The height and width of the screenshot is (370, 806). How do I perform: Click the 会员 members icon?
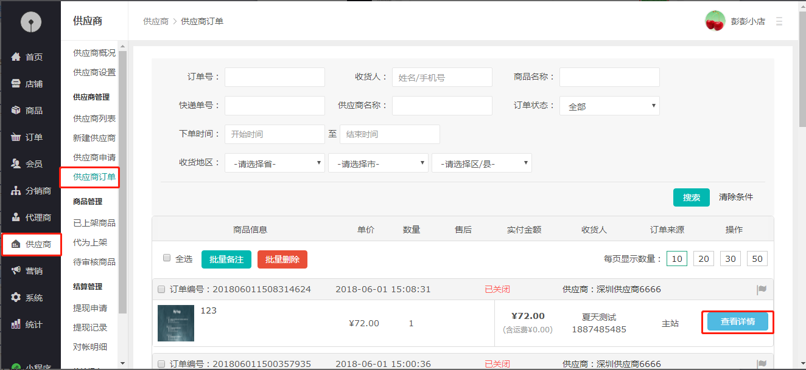pyautogui.click(x=16, y=164)
